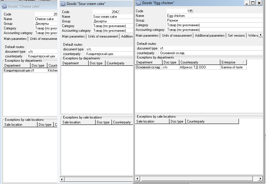
Task: Switch to Additional parameters tab in Egg chicken
Action: 210,36
